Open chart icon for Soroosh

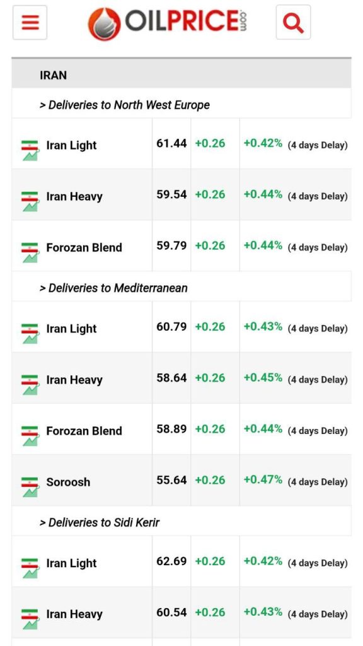[x=30, y=487]
